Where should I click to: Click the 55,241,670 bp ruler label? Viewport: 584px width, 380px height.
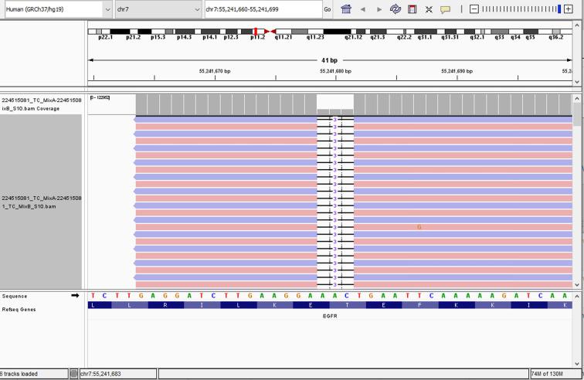(x=215, y=71)
